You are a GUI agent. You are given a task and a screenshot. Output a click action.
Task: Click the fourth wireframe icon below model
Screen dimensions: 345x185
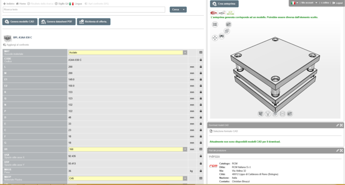282,114
